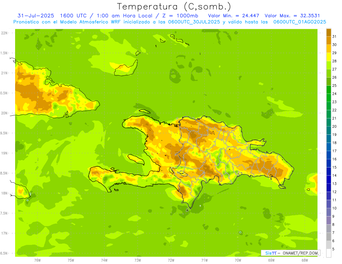342x264 pixels.
Task: Click the "69W" longitude label
Action: [x=271, y=260]
